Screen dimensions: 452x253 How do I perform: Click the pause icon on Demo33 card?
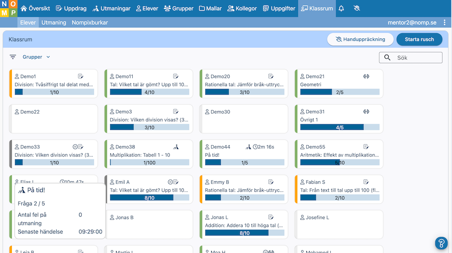tap(75, 146)
